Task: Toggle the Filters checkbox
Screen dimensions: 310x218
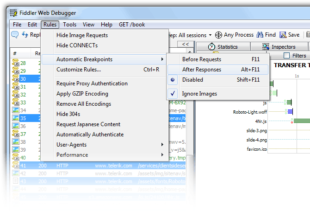Action: (286, 56)
